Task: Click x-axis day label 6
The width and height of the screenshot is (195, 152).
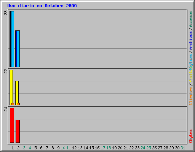Action: [41, 148]
